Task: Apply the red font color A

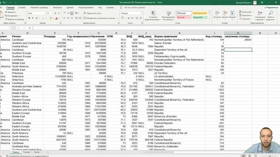Action: 56,18
